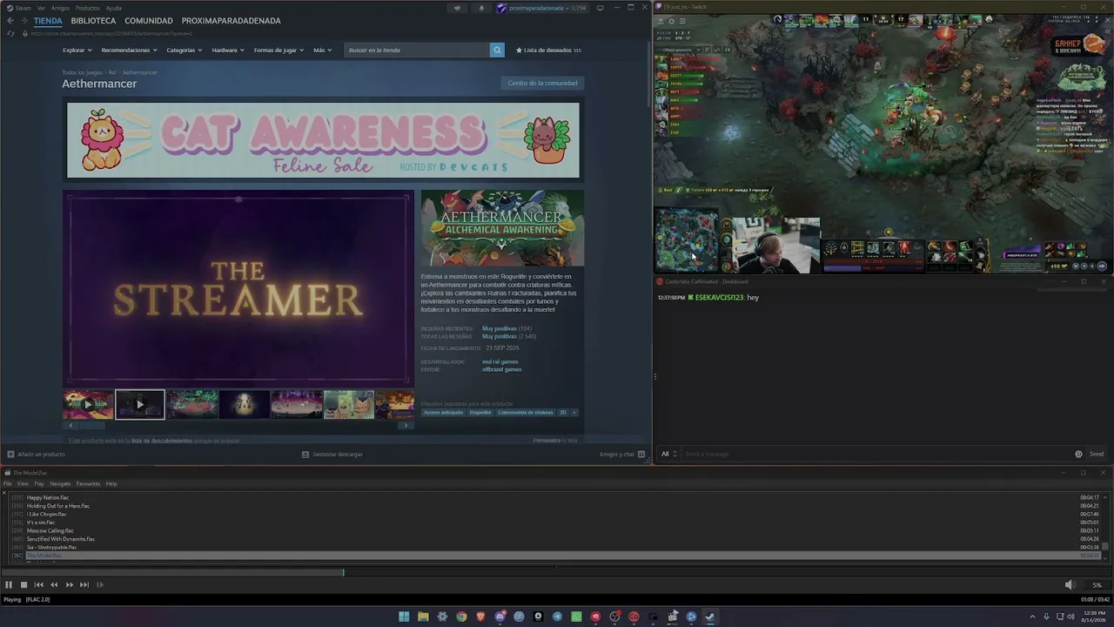Select Happy Nation.flac in the playlist

pyautogui.click(x=48, y=497)
